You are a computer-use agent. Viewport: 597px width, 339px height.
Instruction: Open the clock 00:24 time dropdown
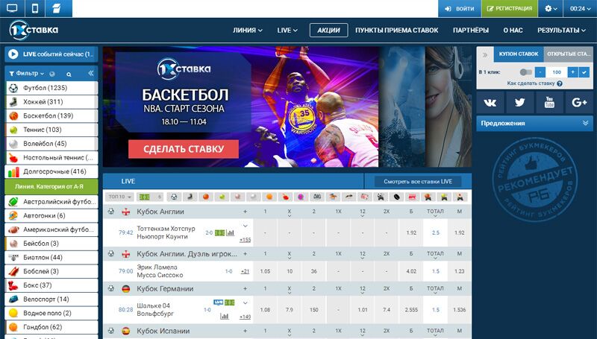click(x=581, y=8)
